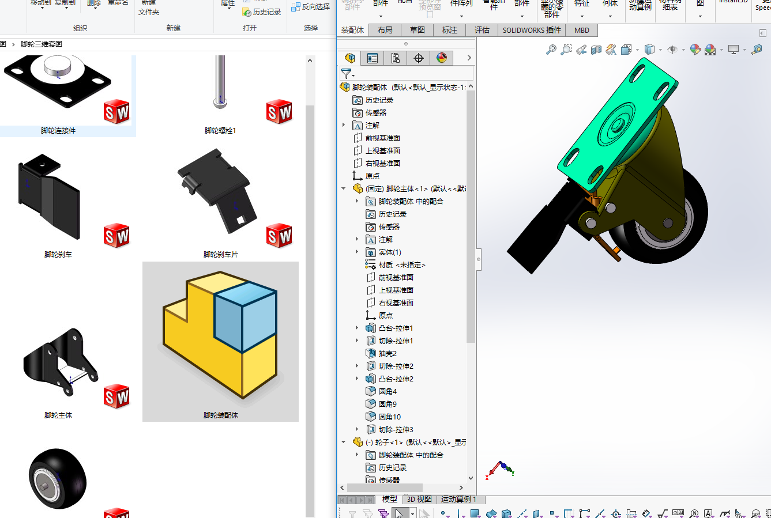Click the feature tree filter funnel icon
The width and height of the screenshot is (771, 518).
coord(346,73)
